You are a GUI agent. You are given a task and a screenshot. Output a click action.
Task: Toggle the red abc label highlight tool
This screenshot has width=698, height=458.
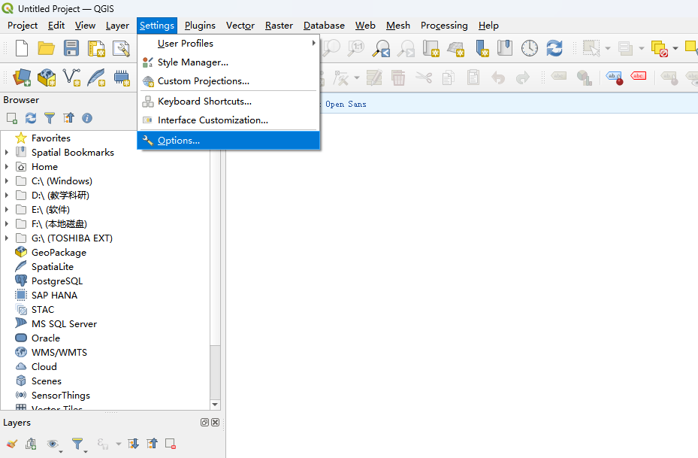pyautogui.click(x=639, y=77)
